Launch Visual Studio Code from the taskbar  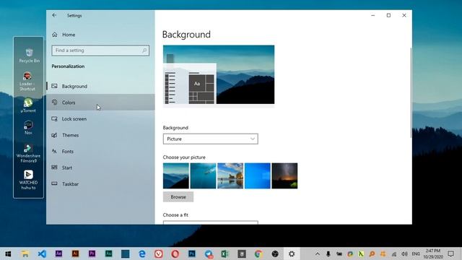coord(42,253)
